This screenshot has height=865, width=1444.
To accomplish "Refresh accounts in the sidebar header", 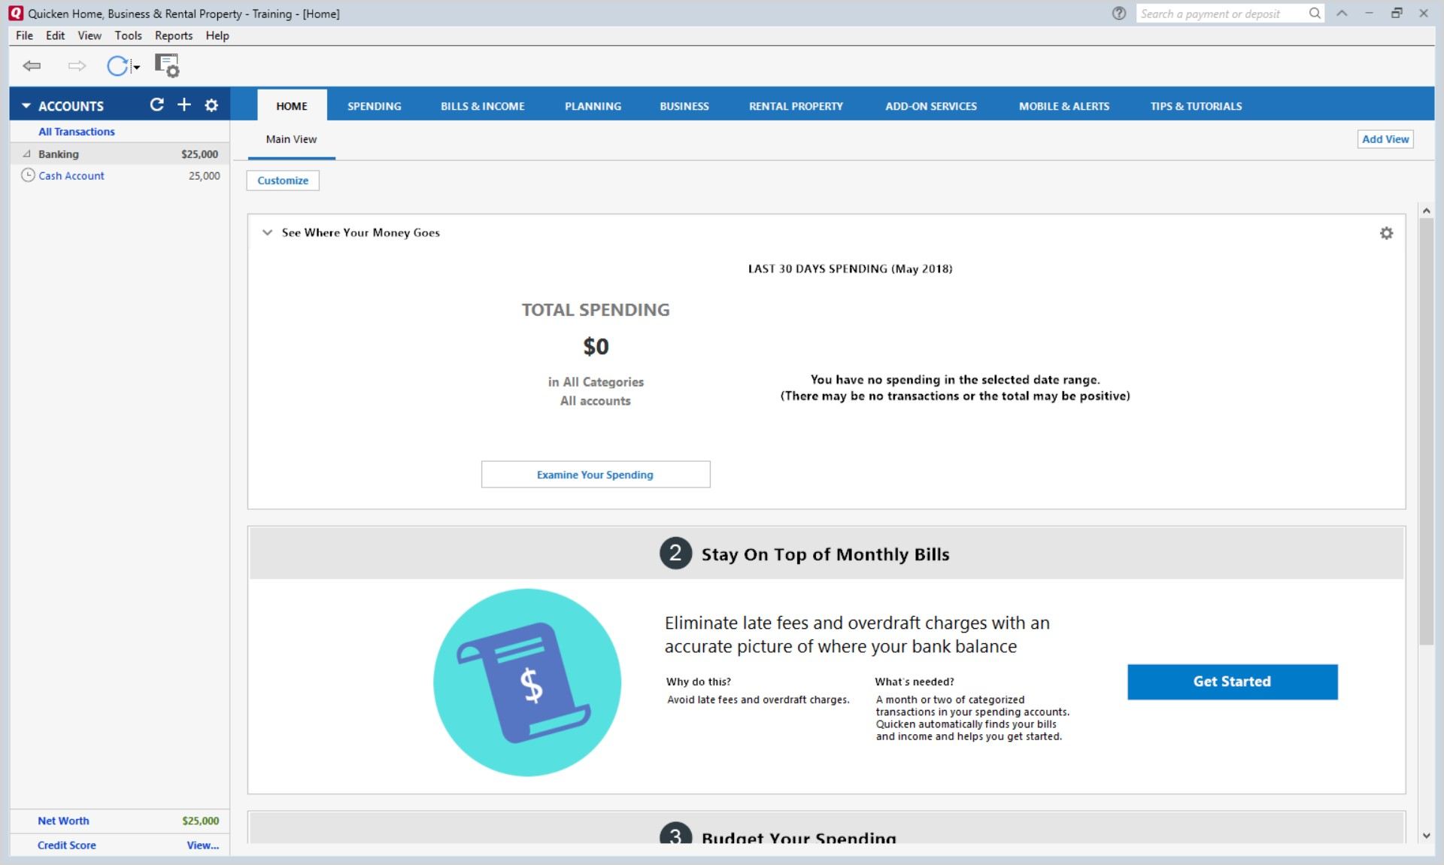I will (156, 105).
